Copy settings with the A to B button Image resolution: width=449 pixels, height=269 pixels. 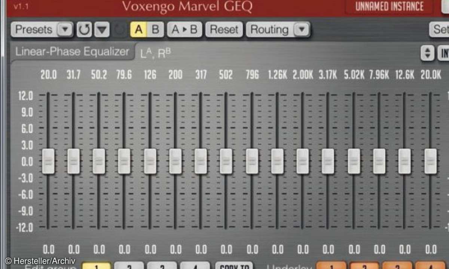[184, 30]
